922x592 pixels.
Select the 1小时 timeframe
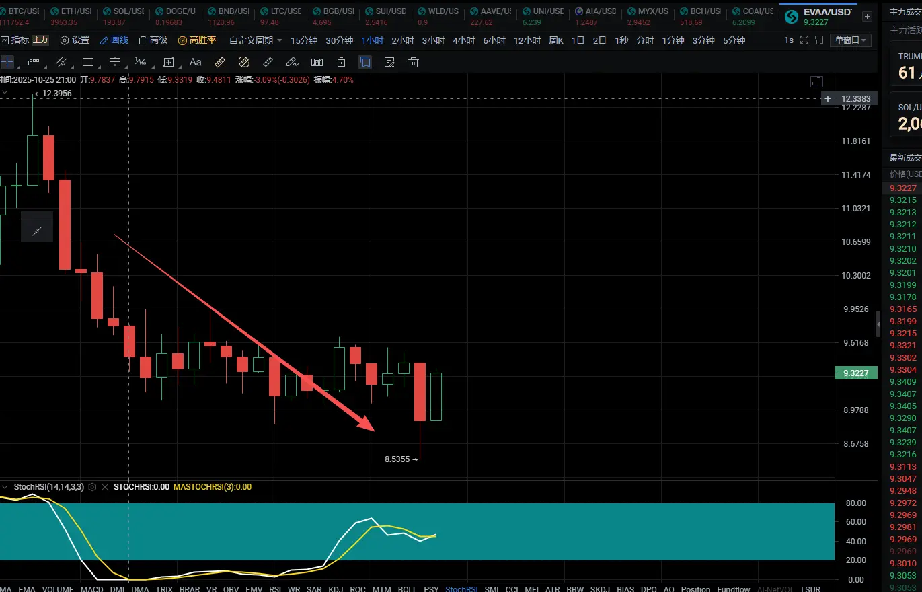[x=372, y=40]
